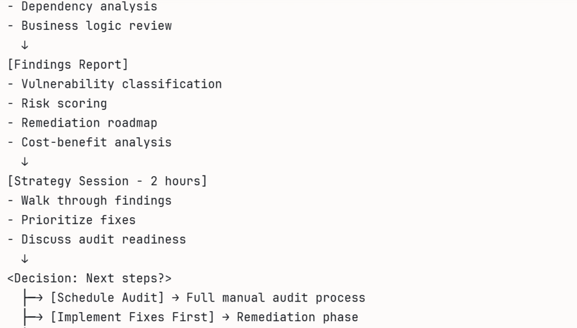Click the "Risk scoring" bullet
Image resolution: width=577 pixels, height=328 pixels.
point(64,104)
